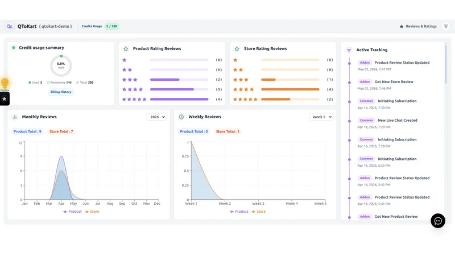Open the live chat bubble button

coord(438,221)
